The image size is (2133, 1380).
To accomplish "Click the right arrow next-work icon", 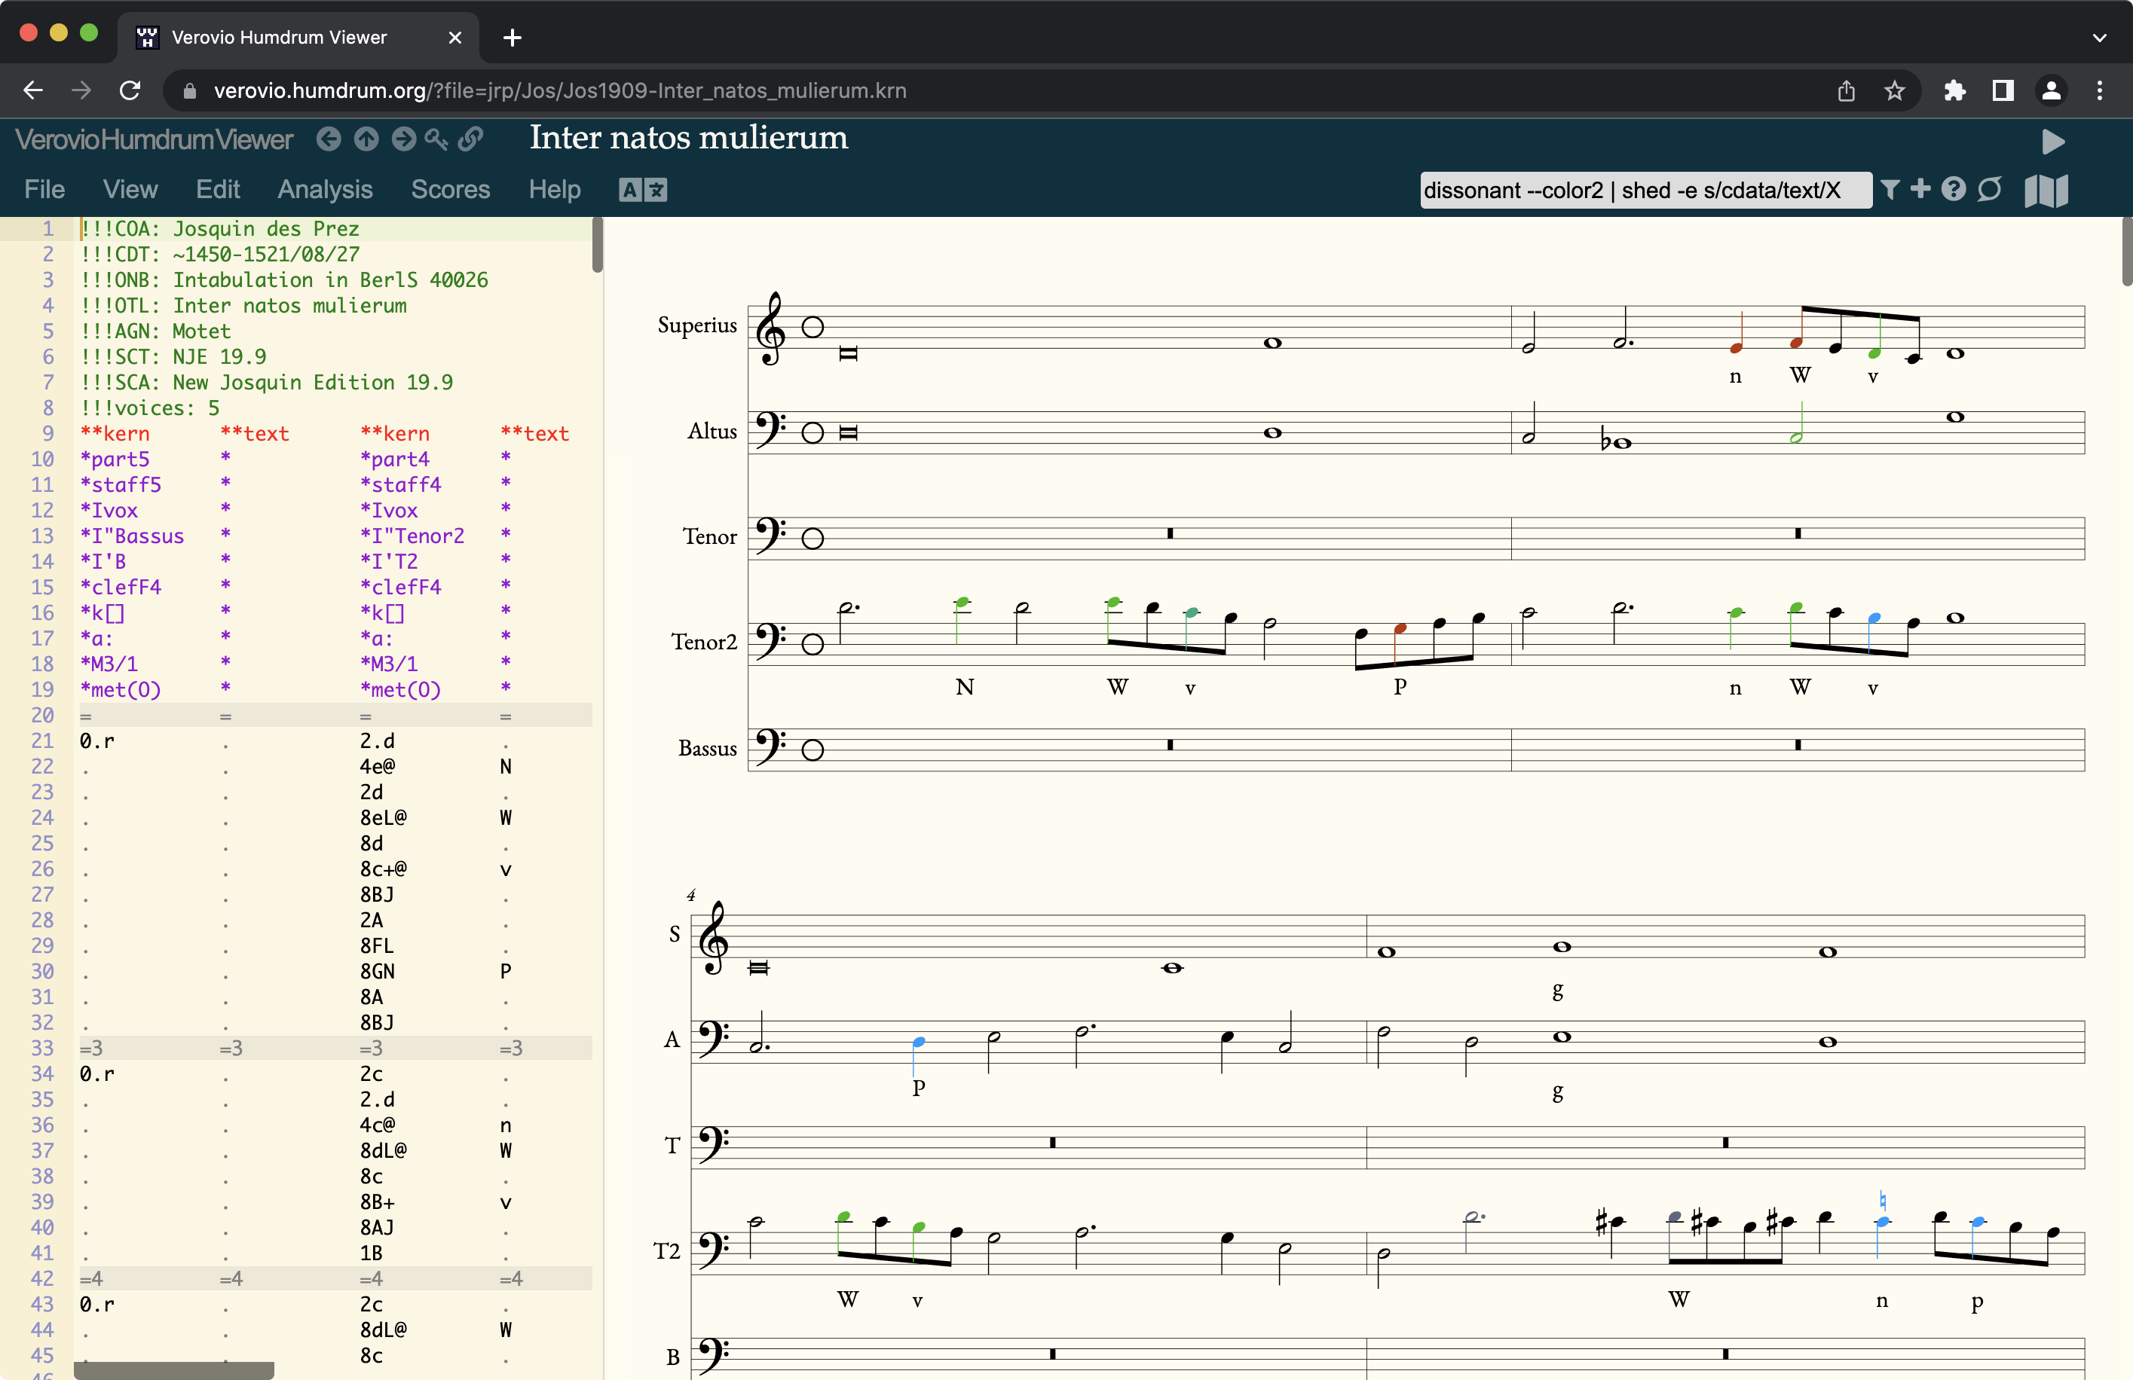I will click(x=403, y=139).
